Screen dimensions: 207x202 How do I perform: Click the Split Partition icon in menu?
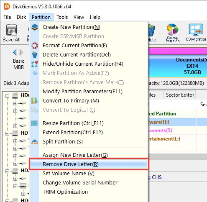pos(35,142)
